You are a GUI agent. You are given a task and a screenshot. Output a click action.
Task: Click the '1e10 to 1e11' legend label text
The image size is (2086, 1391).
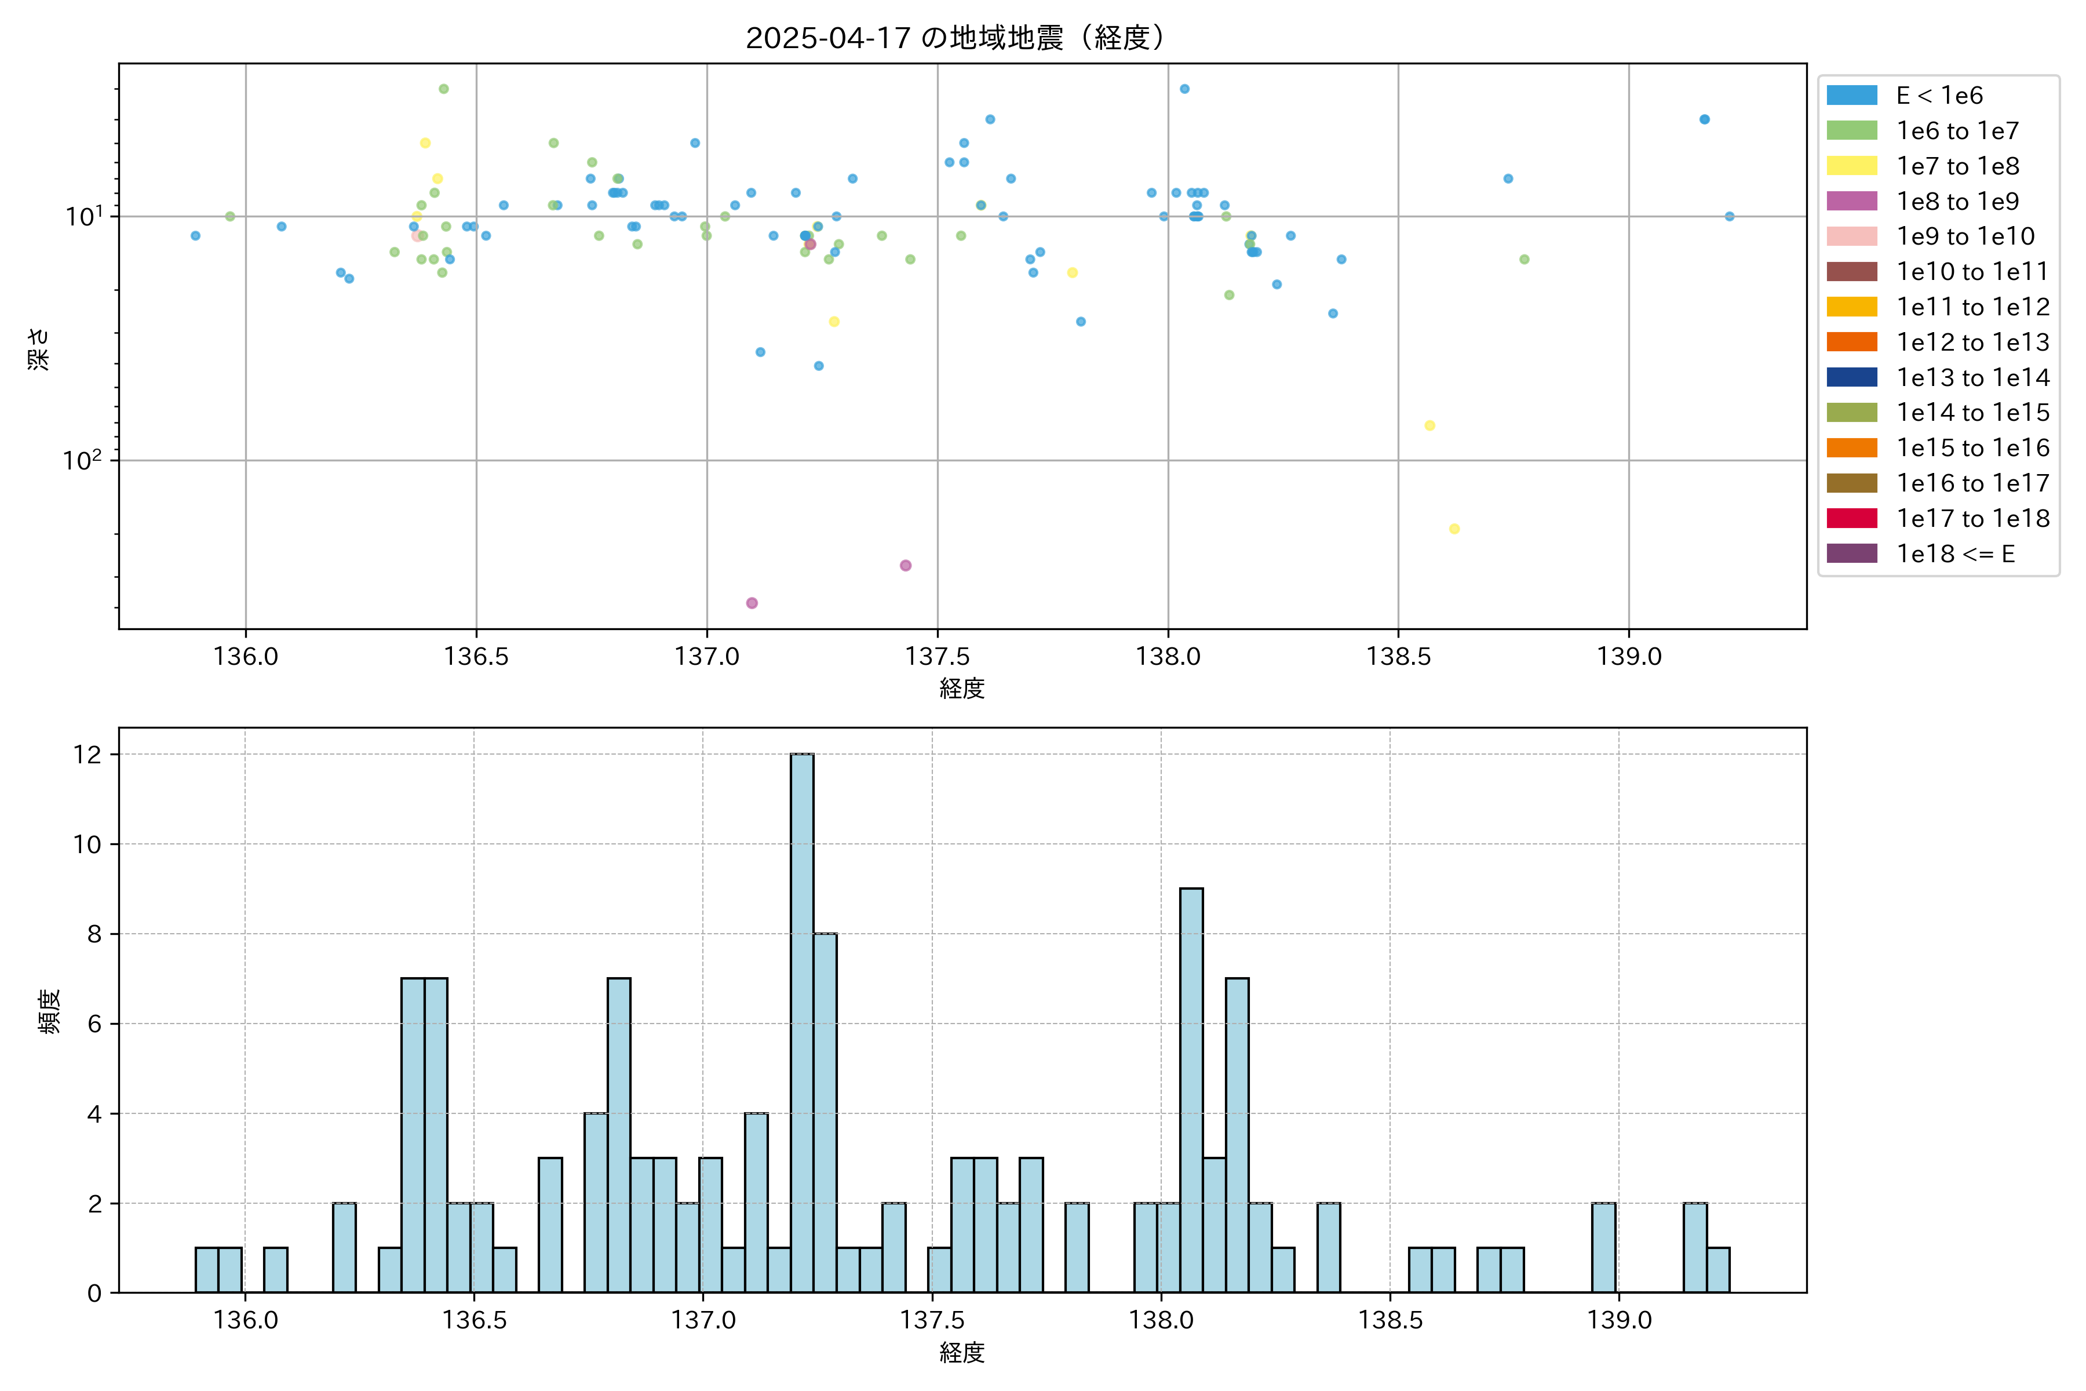[1972, 271]
